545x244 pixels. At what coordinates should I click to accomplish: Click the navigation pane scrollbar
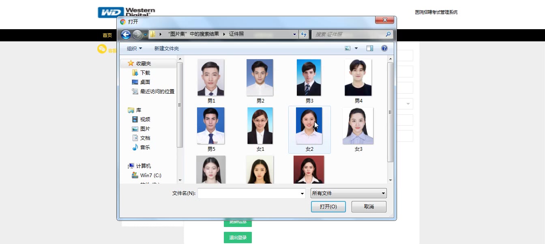click(180, 105)
